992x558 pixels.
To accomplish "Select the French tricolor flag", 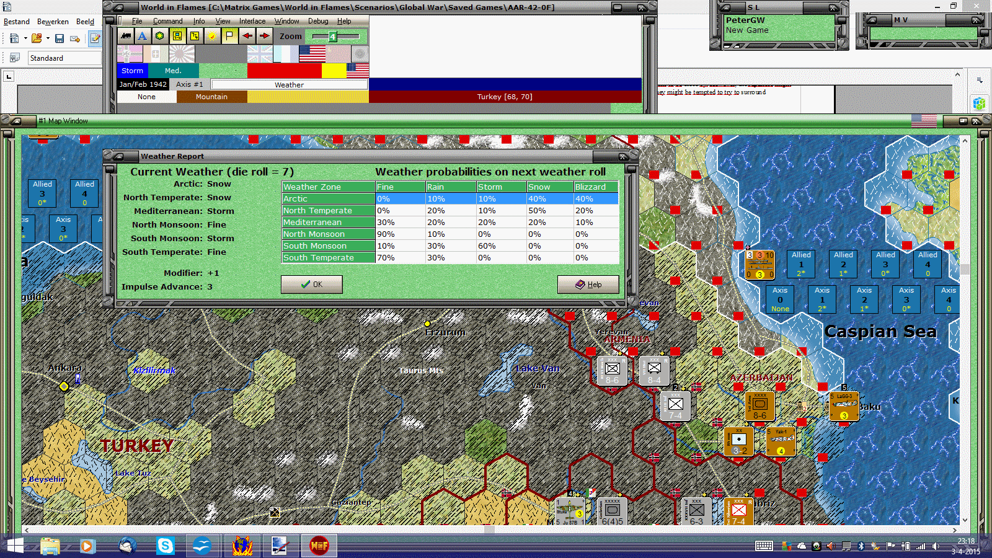I will pyautogui.click(x=286, y=54).
